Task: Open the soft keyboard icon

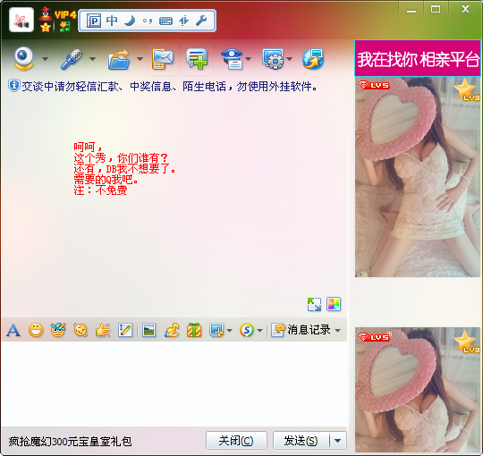Action: click(165, 21)
